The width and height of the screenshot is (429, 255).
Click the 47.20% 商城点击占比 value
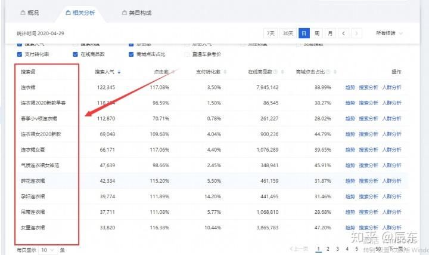pos(322,228)
